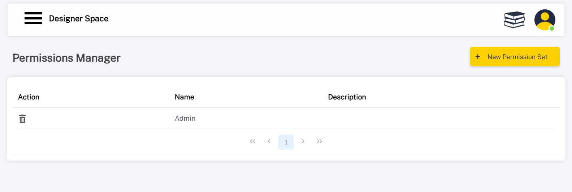
Task: Click the New Permission Set button label
Action: [x=517, y=57]
